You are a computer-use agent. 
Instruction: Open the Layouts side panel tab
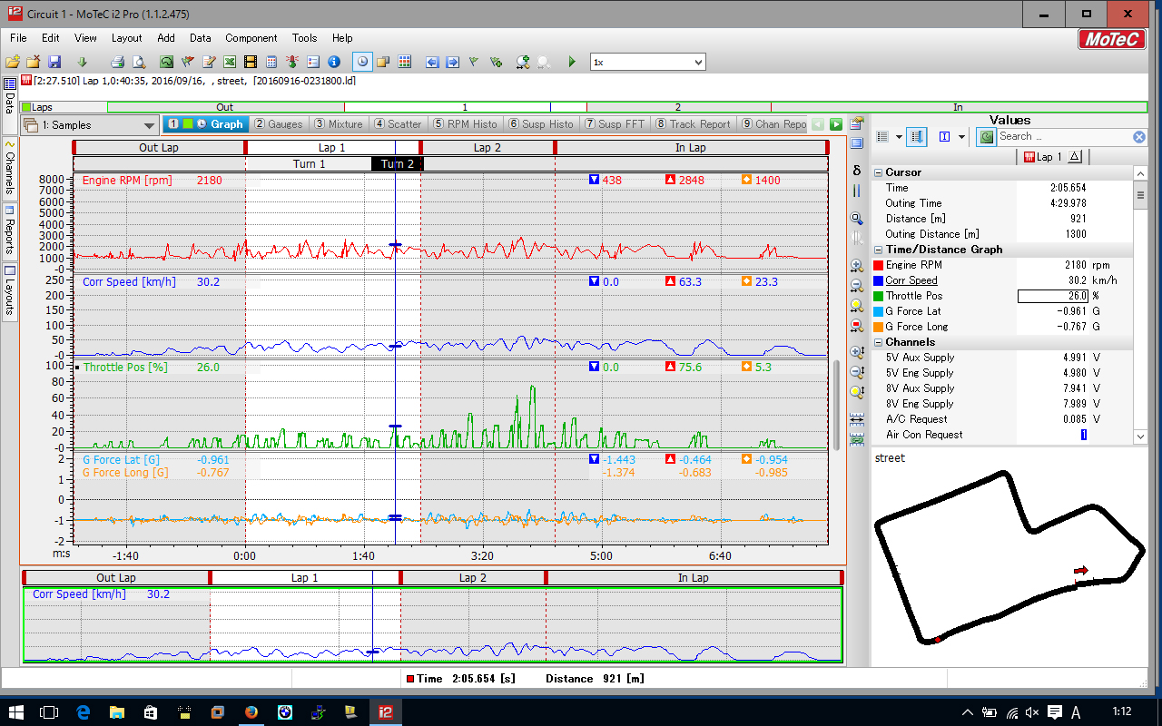[10, 291]
